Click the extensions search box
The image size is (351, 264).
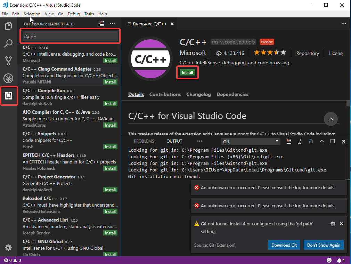click(x=70, y=36)
